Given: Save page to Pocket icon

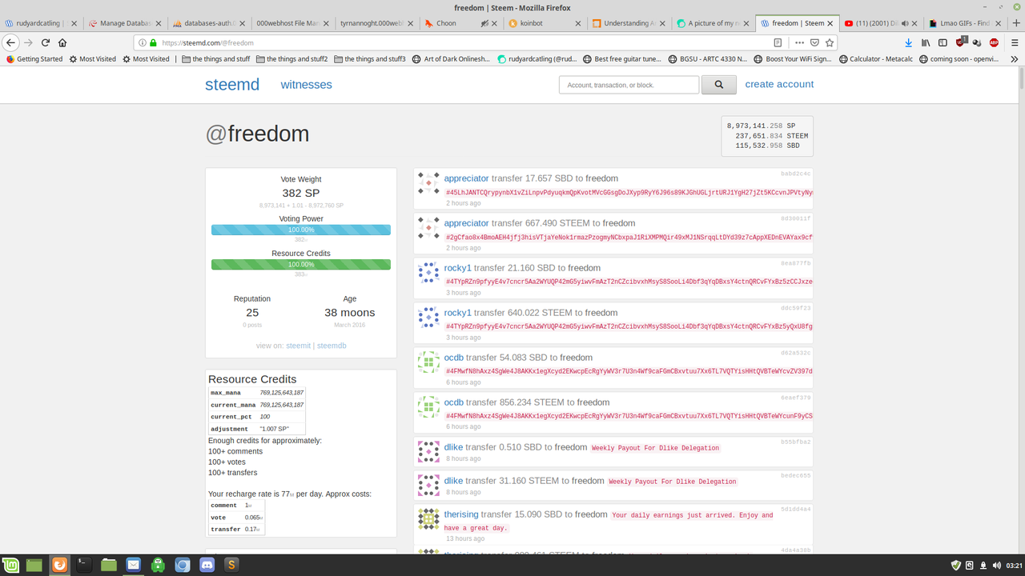Looking at the screenshot, I should (814, 42).
